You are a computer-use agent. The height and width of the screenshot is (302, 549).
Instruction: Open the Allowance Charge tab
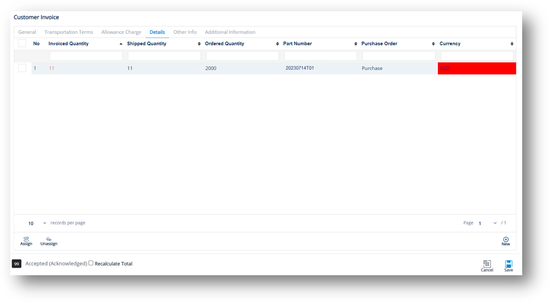[121, 32]
